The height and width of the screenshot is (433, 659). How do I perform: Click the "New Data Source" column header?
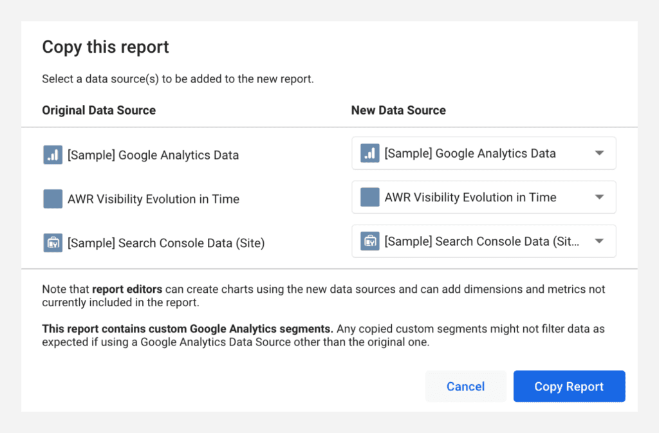point(398,111)
